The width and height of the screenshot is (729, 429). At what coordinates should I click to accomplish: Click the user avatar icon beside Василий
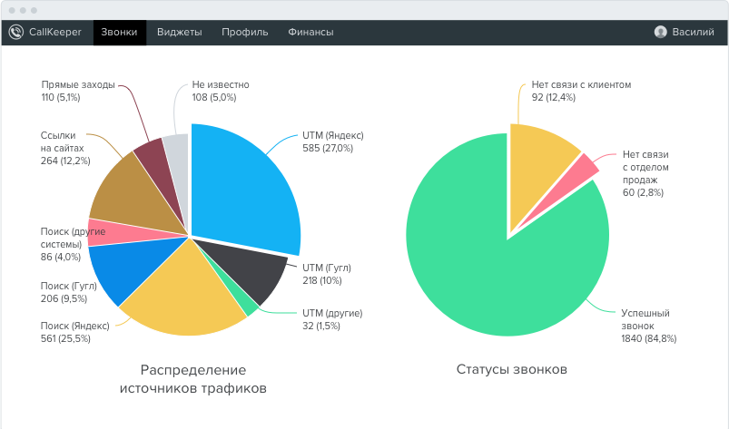coord(660,32)
